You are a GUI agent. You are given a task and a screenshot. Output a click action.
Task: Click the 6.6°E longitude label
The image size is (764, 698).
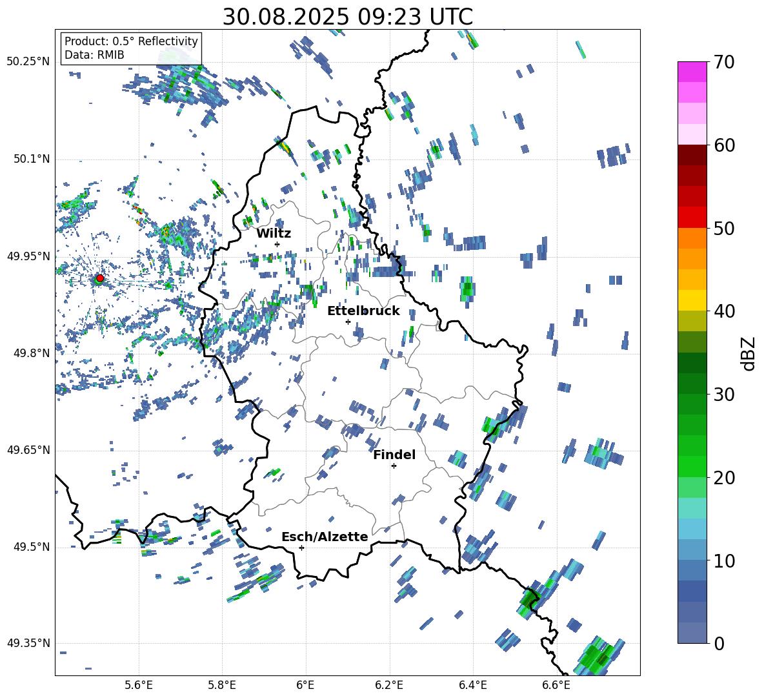point(556,685)
